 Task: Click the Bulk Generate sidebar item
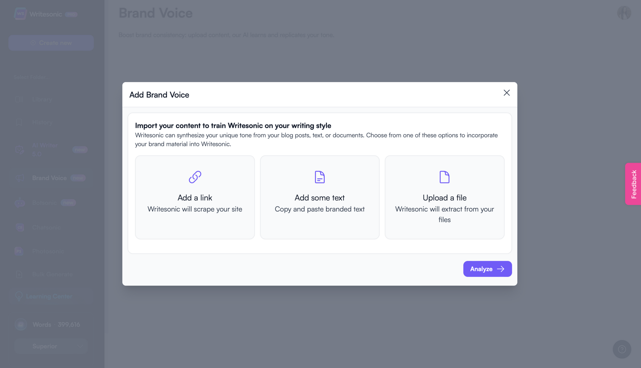pyautogui.click(x=52, y=274)
